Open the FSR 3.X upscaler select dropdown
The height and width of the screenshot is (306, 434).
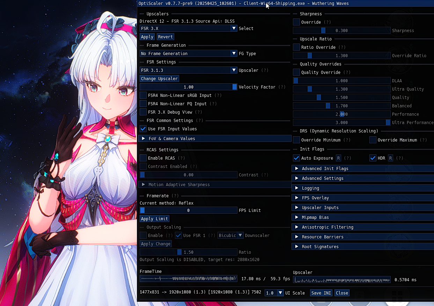coord(189,28)
